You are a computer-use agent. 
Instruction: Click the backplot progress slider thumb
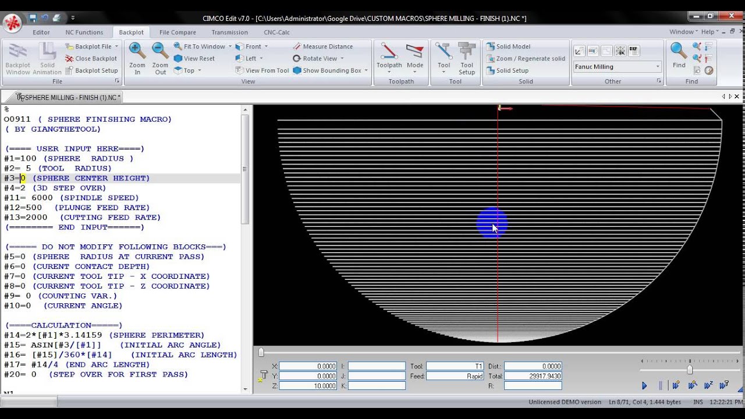261,352
